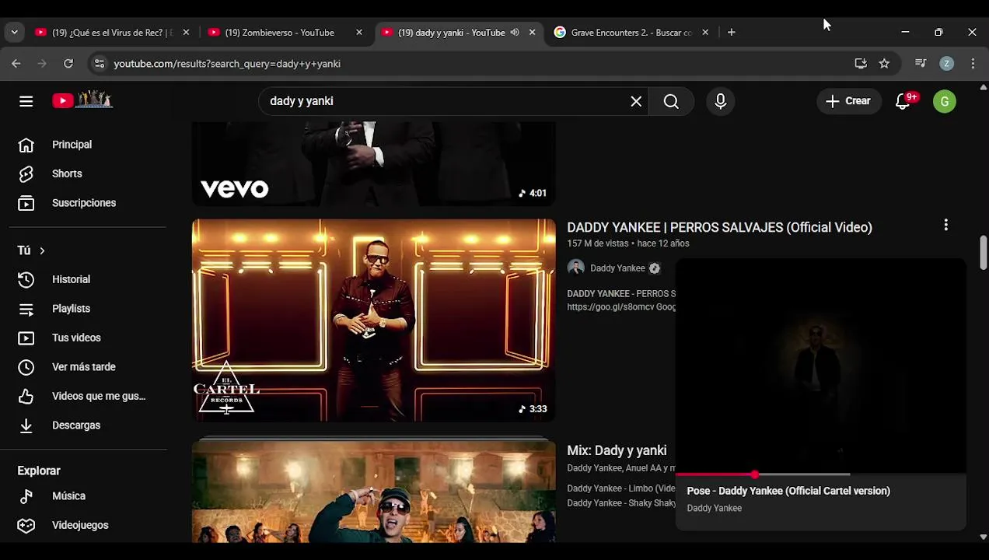Expand the Tú section chevron
The width and height of the screenshot is (989, 560).
pos(42,250)
